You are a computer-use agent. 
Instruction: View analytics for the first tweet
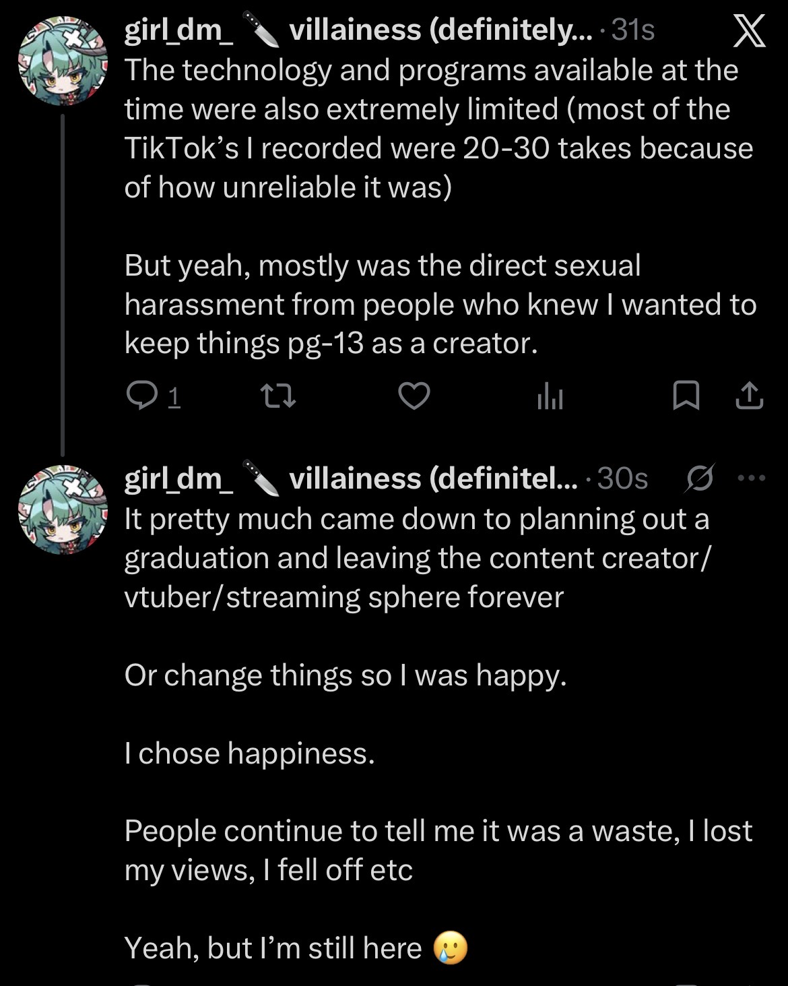pyautogui.click(x=550, y=398)
